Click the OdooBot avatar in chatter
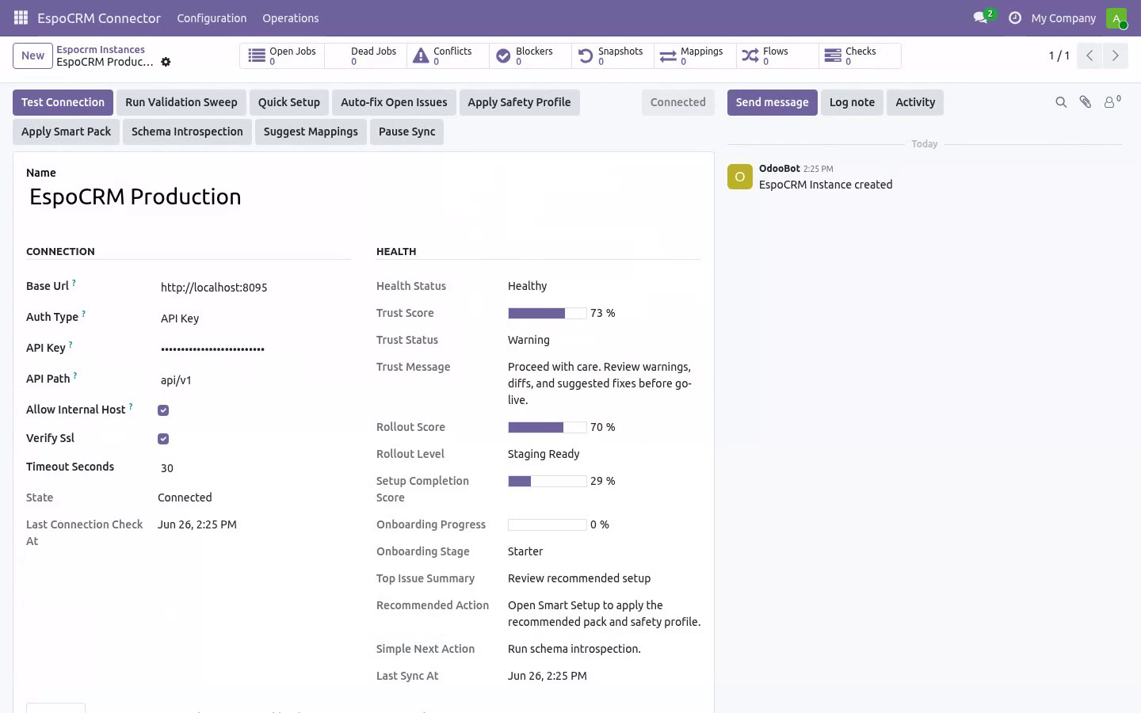Screen dimensions: 1141x713 (740, 177)
